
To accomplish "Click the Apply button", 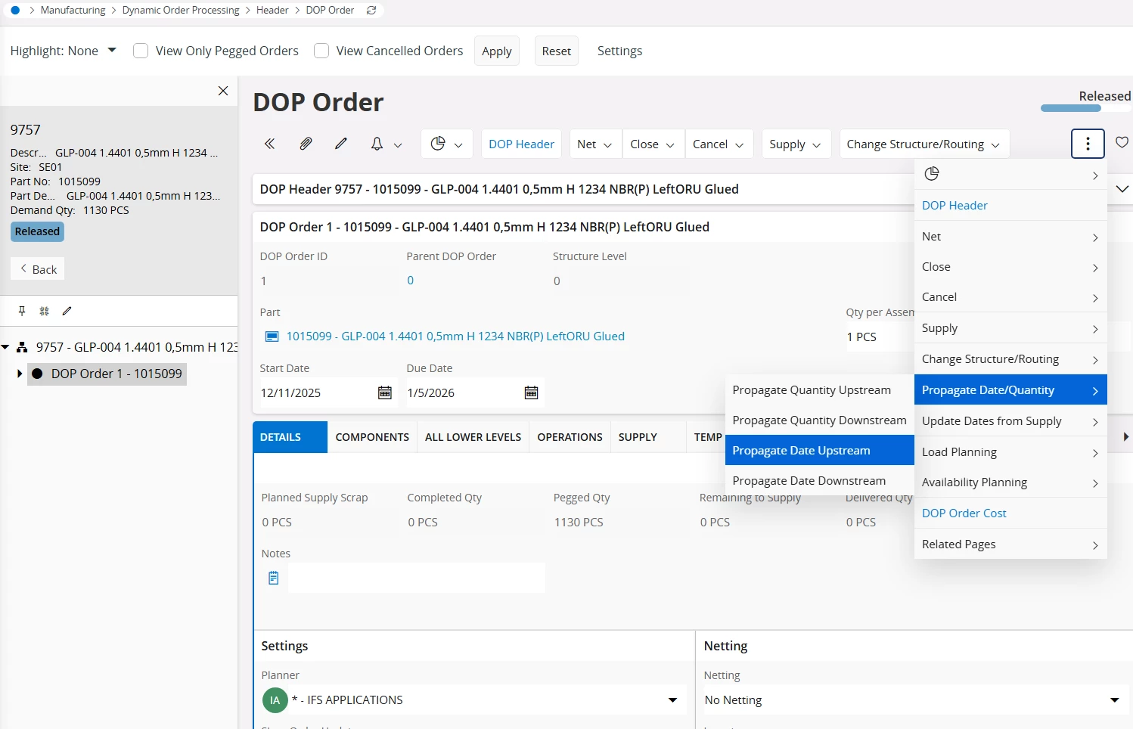I will pos(497,51).
